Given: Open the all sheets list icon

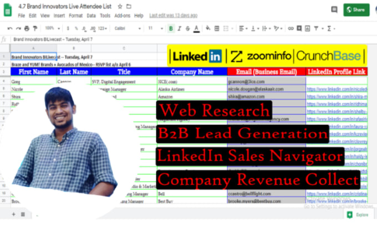Looking at the screenshot, I should coord(23,214).
